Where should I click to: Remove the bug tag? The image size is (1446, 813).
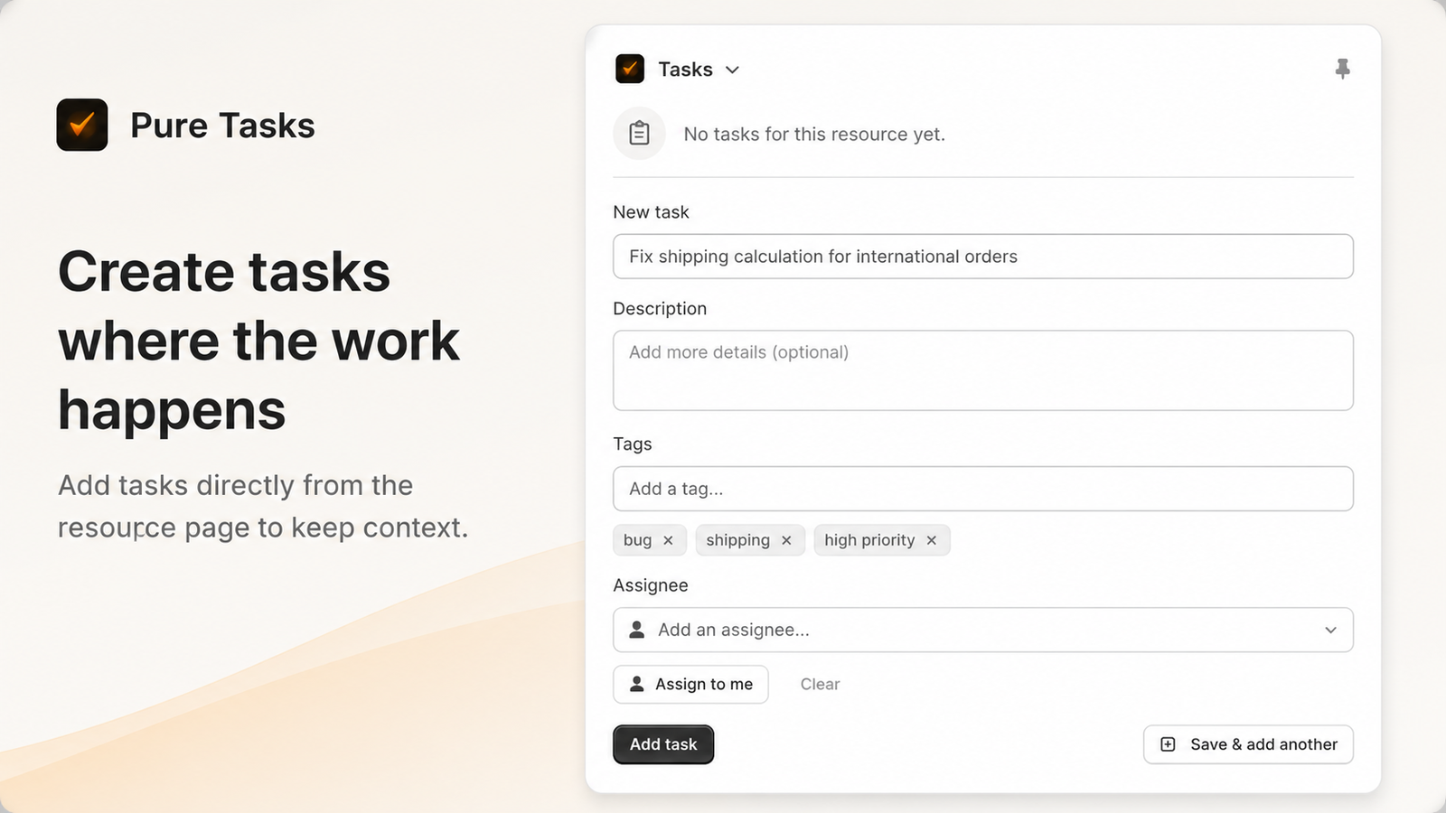(668, 540)
